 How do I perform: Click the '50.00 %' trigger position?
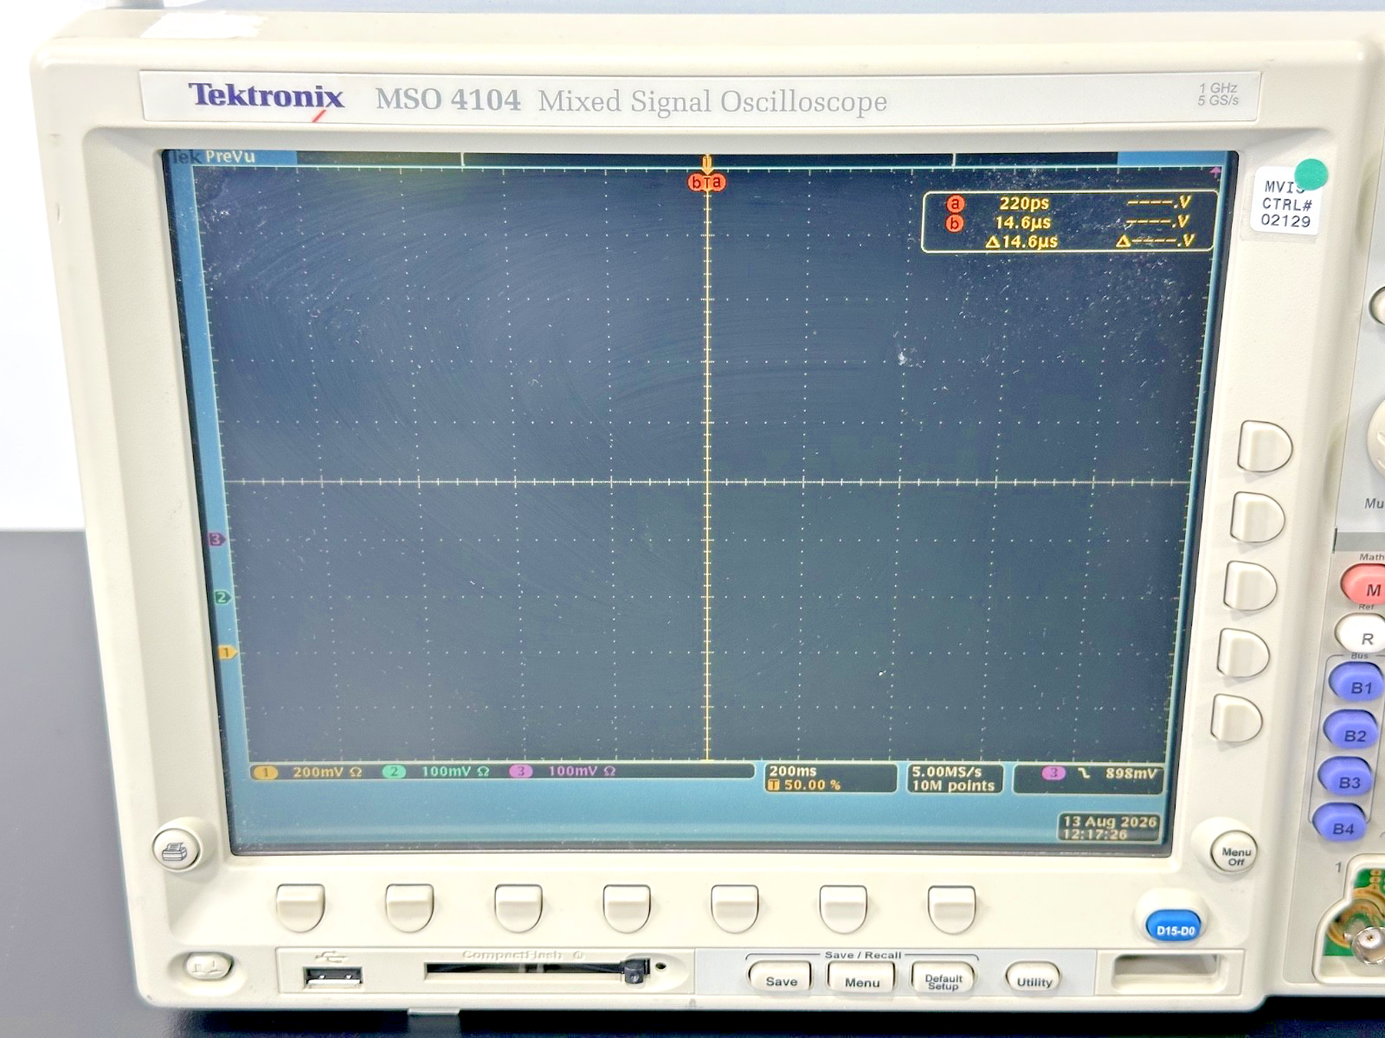812,785
